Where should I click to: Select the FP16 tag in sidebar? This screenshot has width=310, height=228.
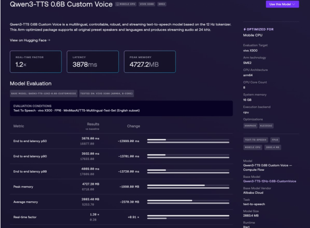tap(275, 140)
